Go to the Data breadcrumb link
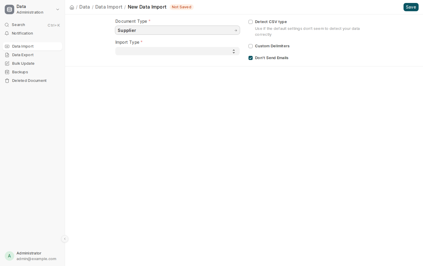 85,7
